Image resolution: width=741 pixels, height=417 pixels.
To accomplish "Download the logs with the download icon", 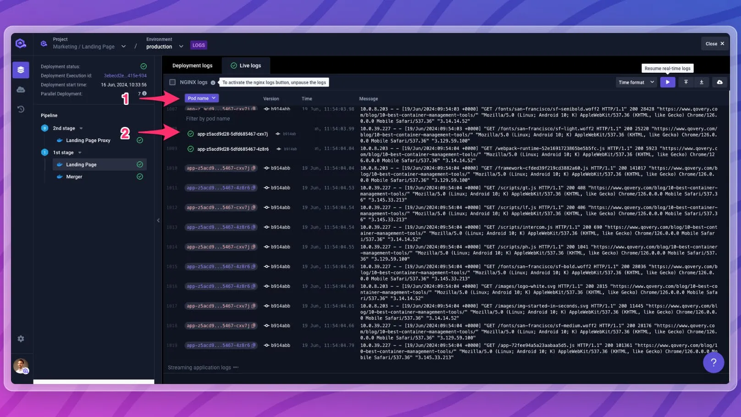I will (702, 82).
